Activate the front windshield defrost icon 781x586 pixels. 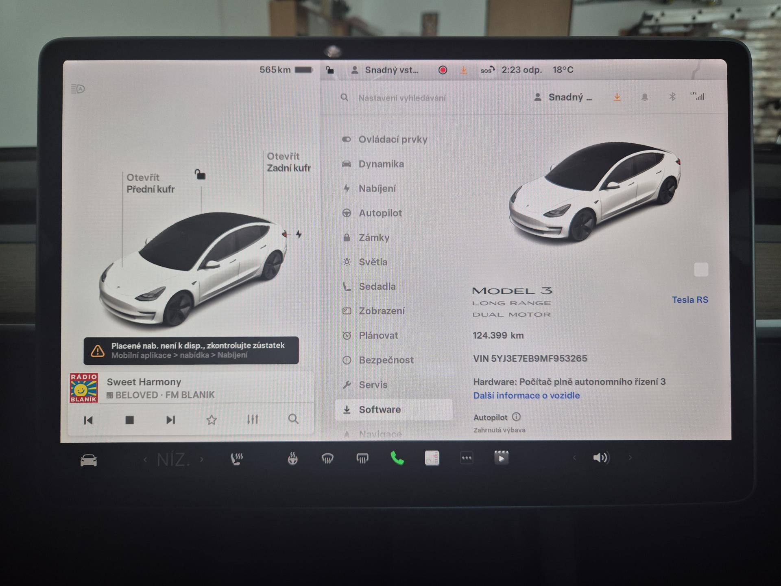[327, 459]
